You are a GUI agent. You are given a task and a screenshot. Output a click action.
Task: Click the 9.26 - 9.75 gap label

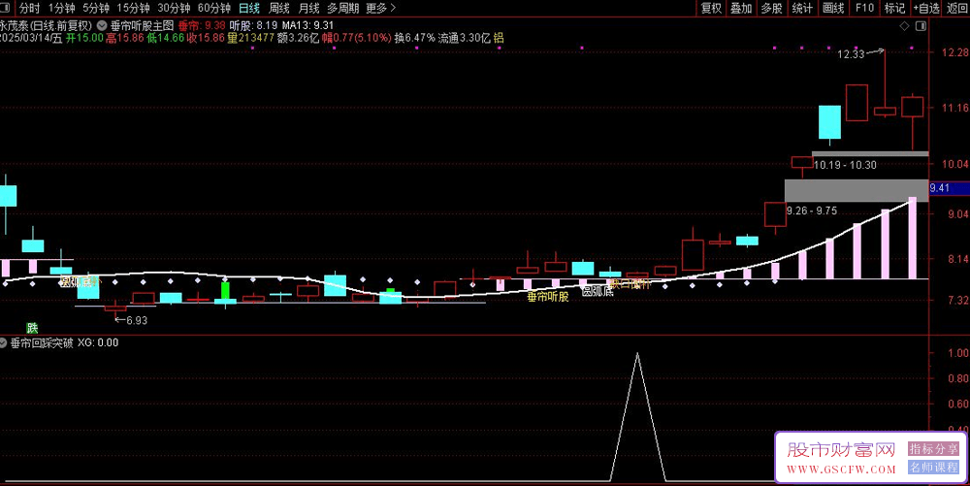click(812, 211)
